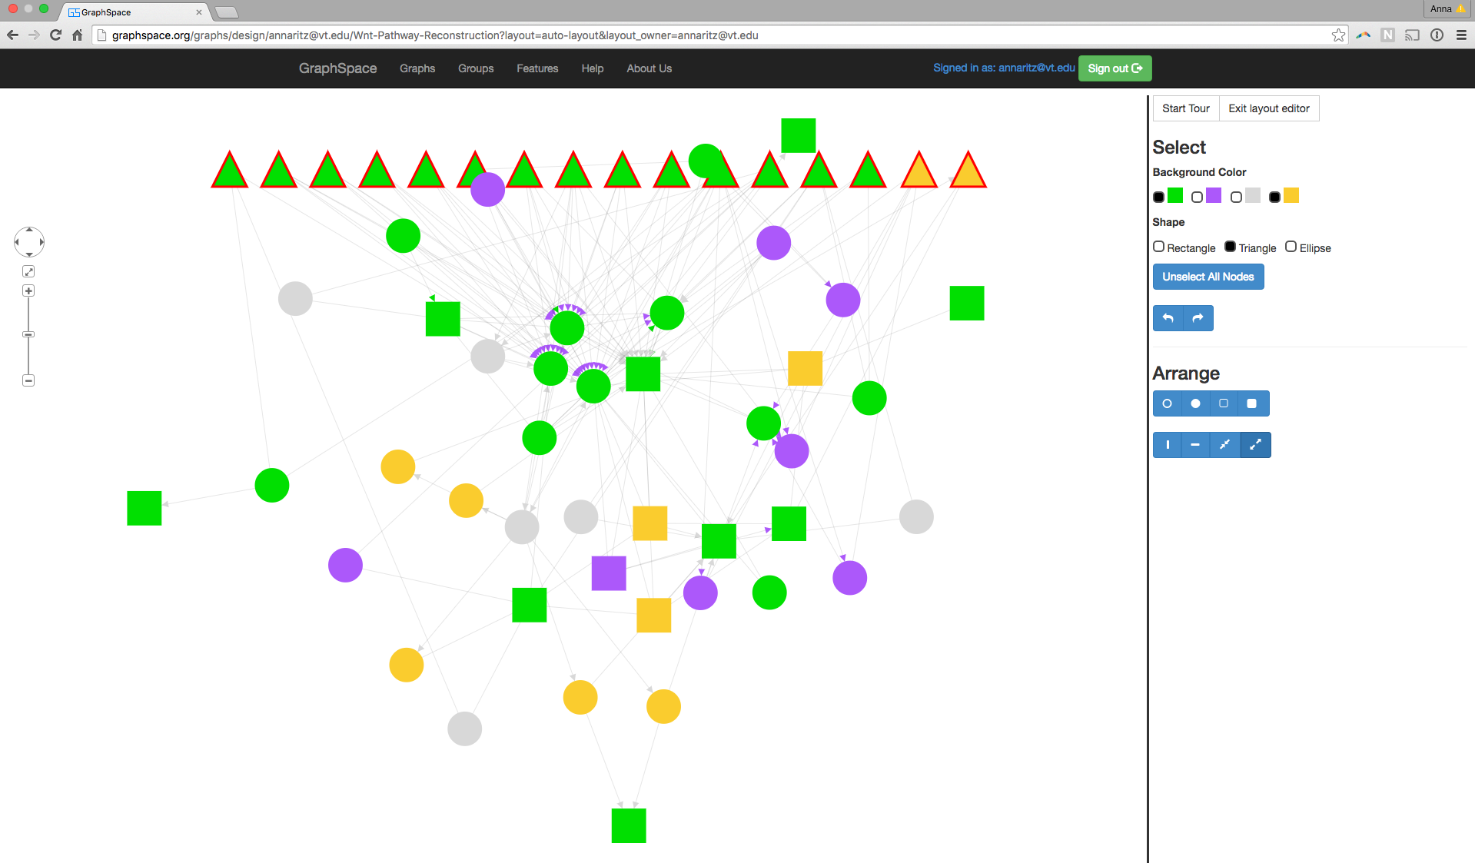The width and height of the screenshot is (1475, 863).
Task: Reload the GraphSpace page
Action: pos(55,35)
